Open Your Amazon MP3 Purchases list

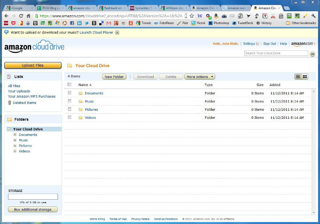32,96
